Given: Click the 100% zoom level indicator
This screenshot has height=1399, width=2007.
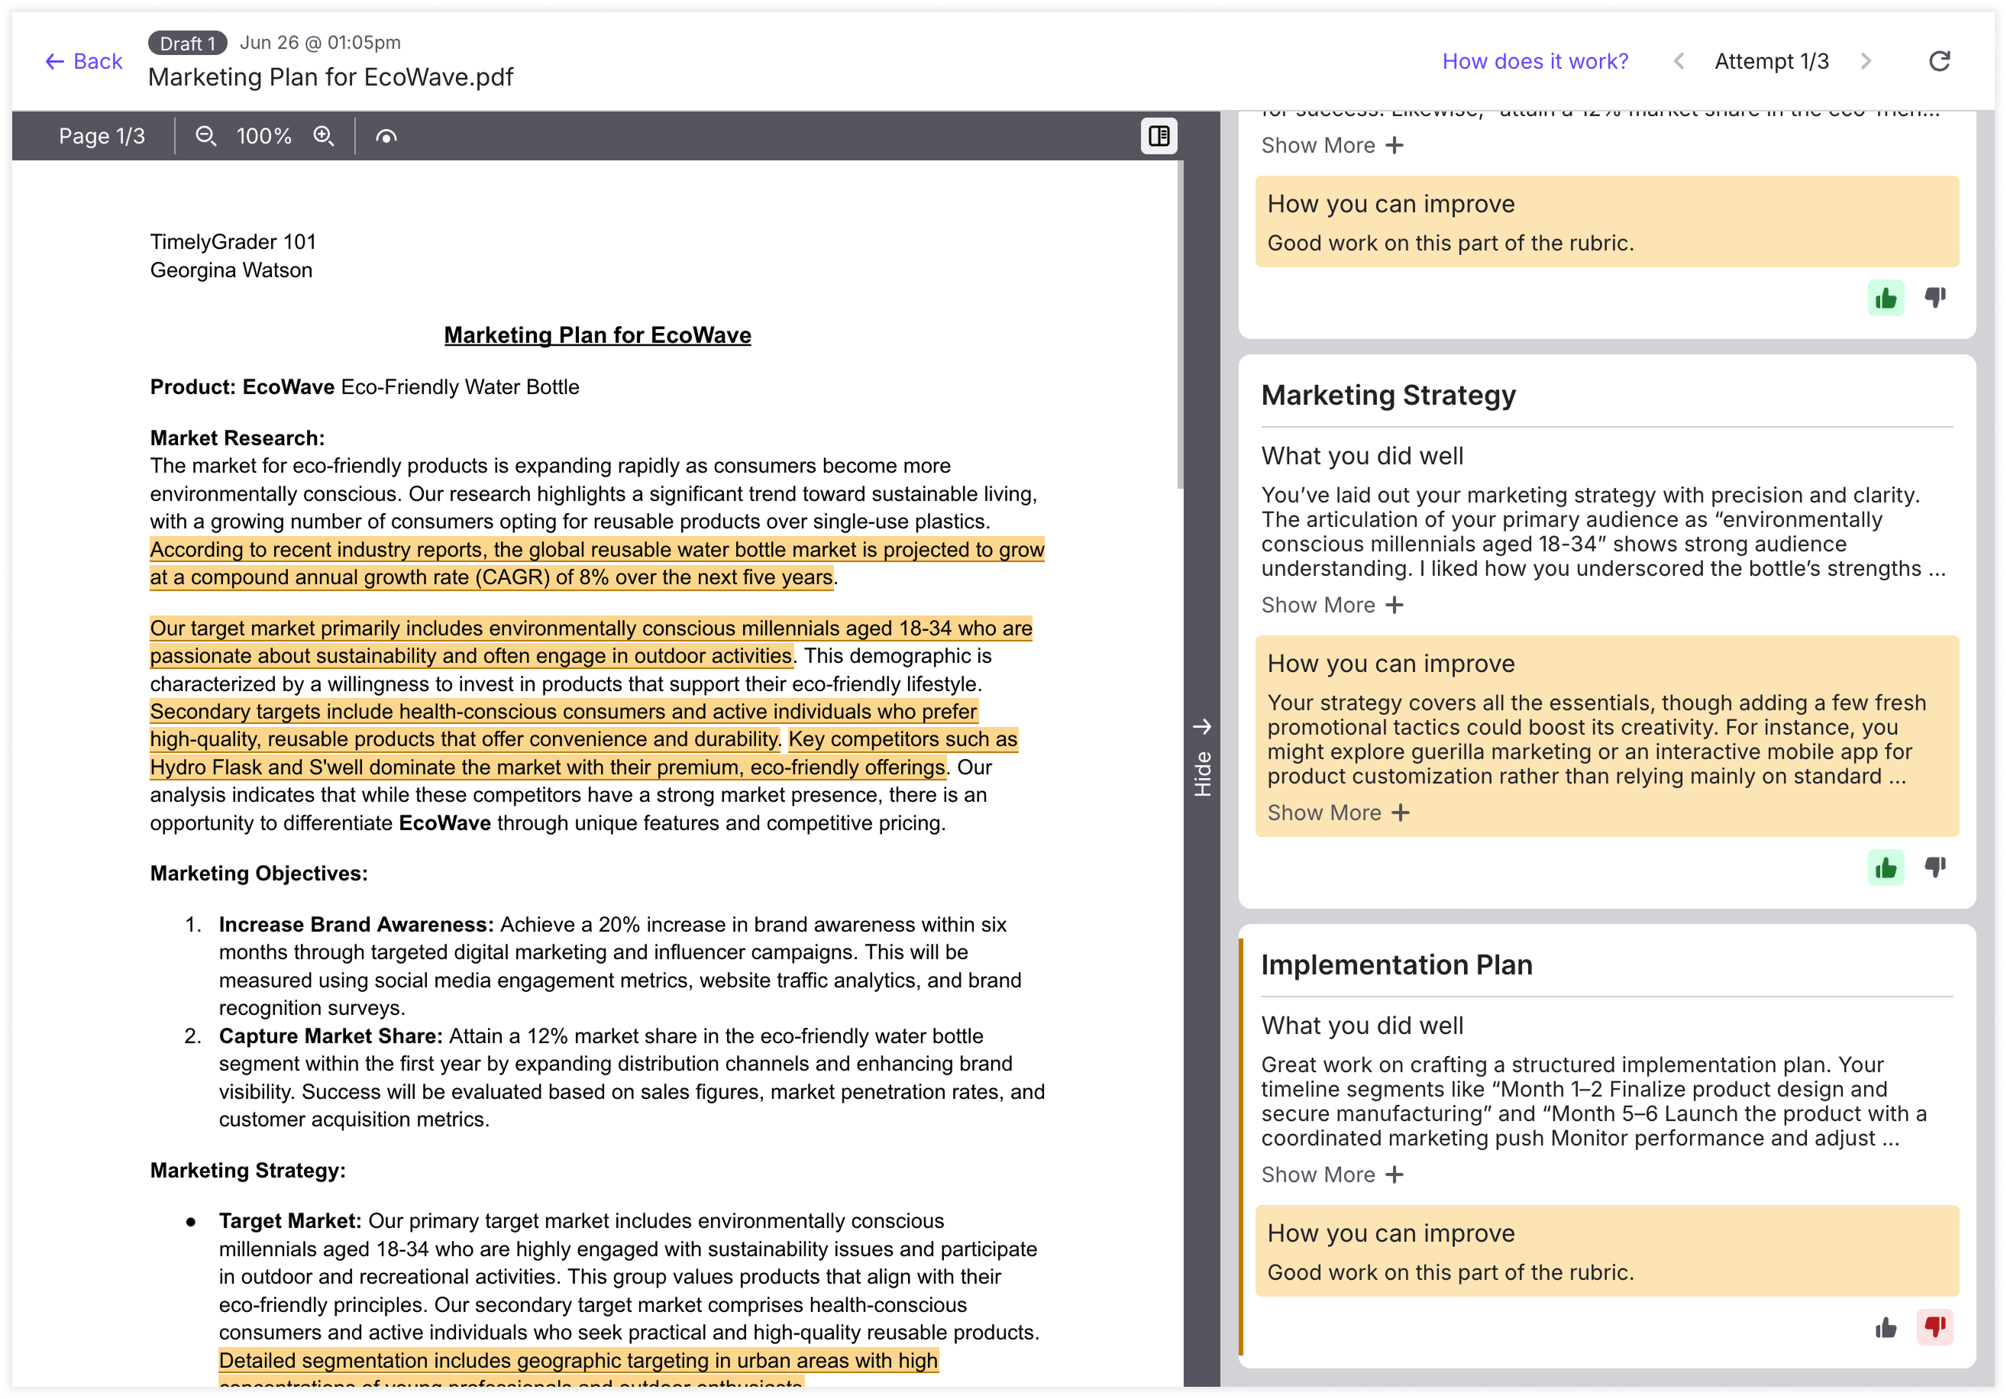Looking at the screenshot, I should pos(264,137).
